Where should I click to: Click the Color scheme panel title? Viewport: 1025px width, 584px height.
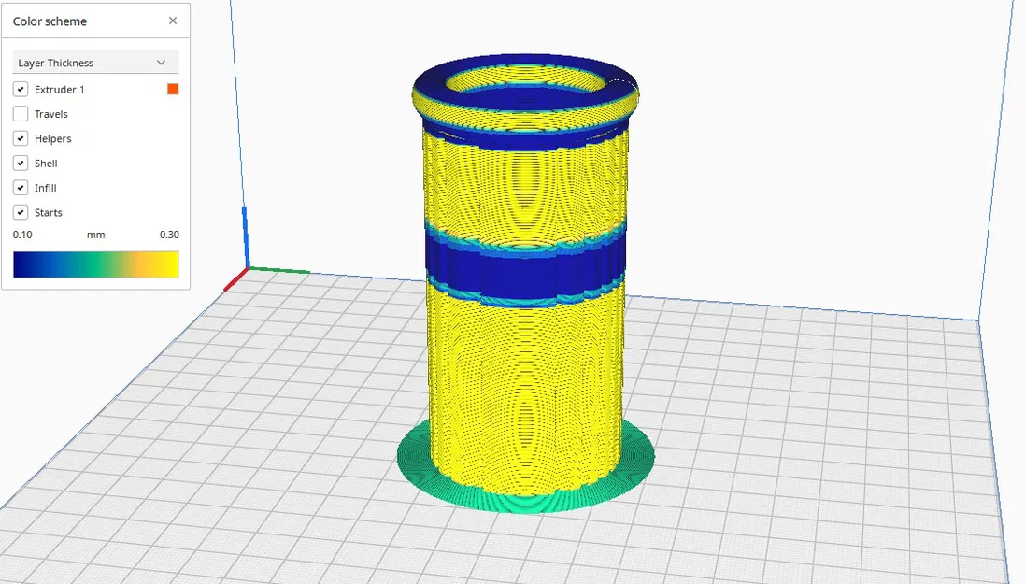click(50, 21)
